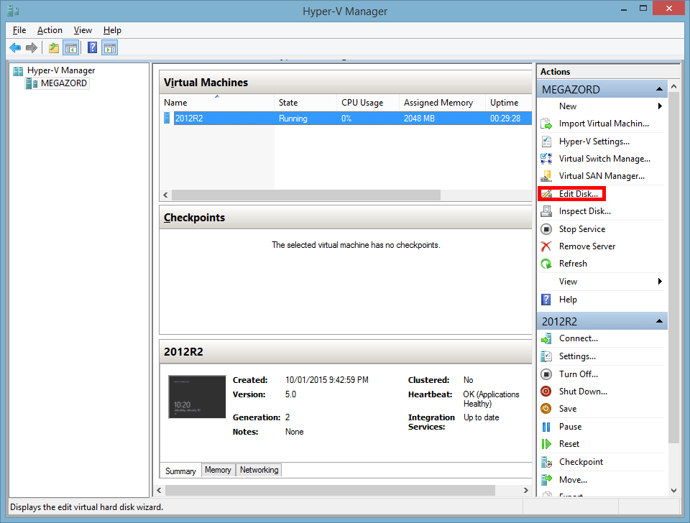690x523 pixels.
Task: Click the Virtual SAN Manager icon
Action: click(546, 176)
